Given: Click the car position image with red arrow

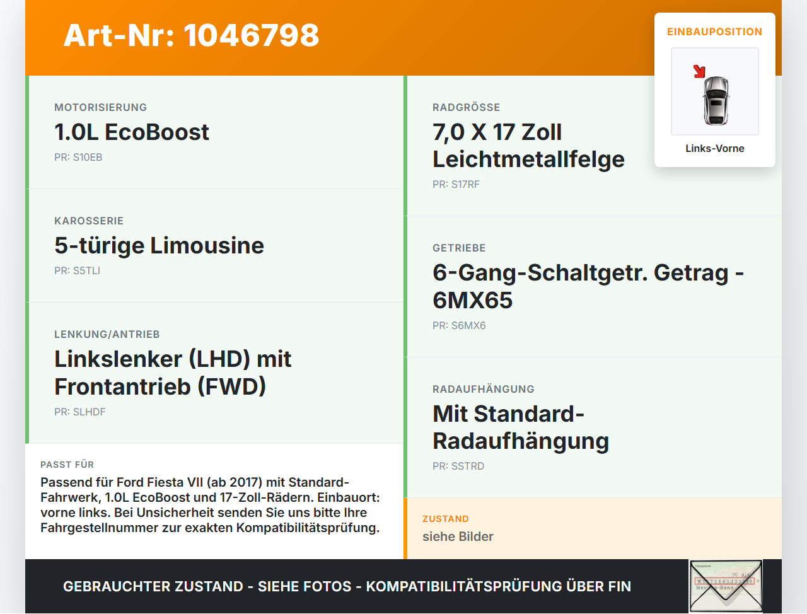Looking at the screenshot, I should point(715,91).
